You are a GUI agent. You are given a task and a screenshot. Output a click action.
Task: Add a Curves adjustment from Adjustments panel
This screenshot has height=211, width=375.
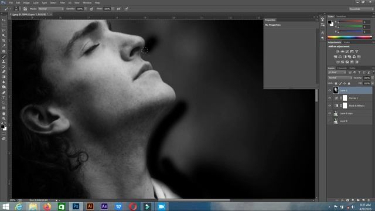tap(347, 52)
